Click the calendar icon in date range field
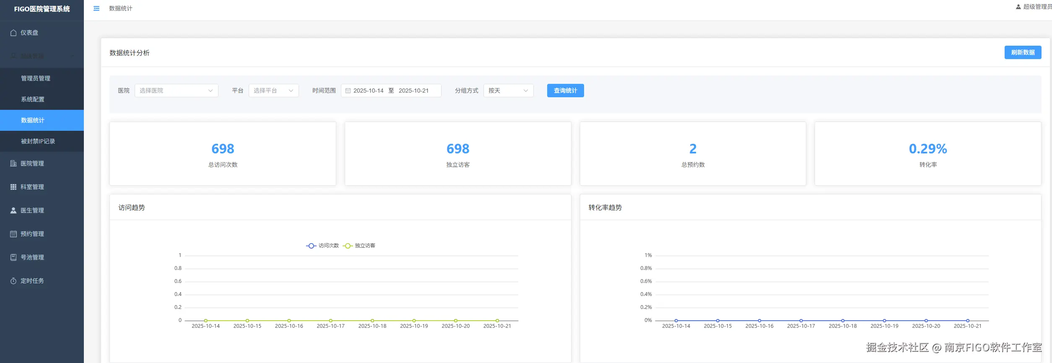 point(348,91)
